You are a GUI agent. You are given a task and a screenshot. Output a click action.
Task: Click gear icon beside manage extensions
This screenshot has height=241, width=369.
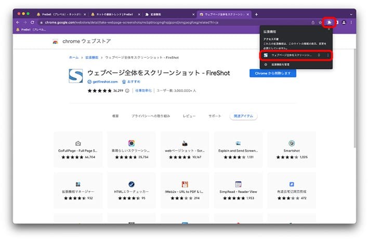click(x=266, y=65)
